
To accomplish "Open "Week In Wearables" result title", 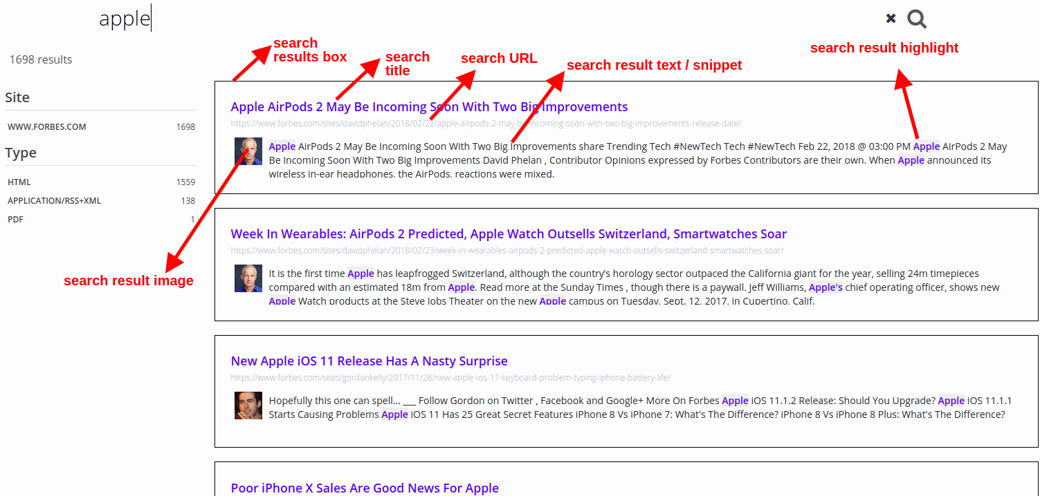I will 509,234.
